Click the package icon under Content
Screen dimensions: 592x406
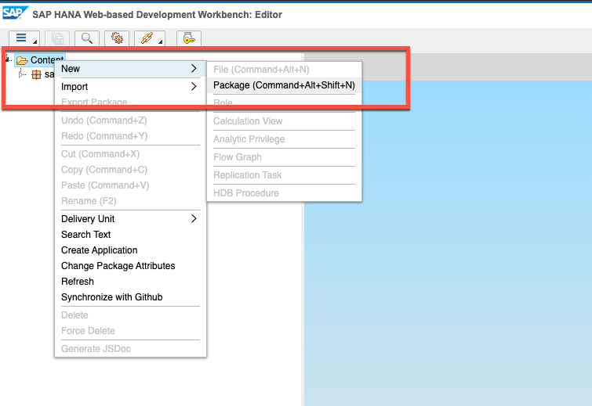[36, 74]
